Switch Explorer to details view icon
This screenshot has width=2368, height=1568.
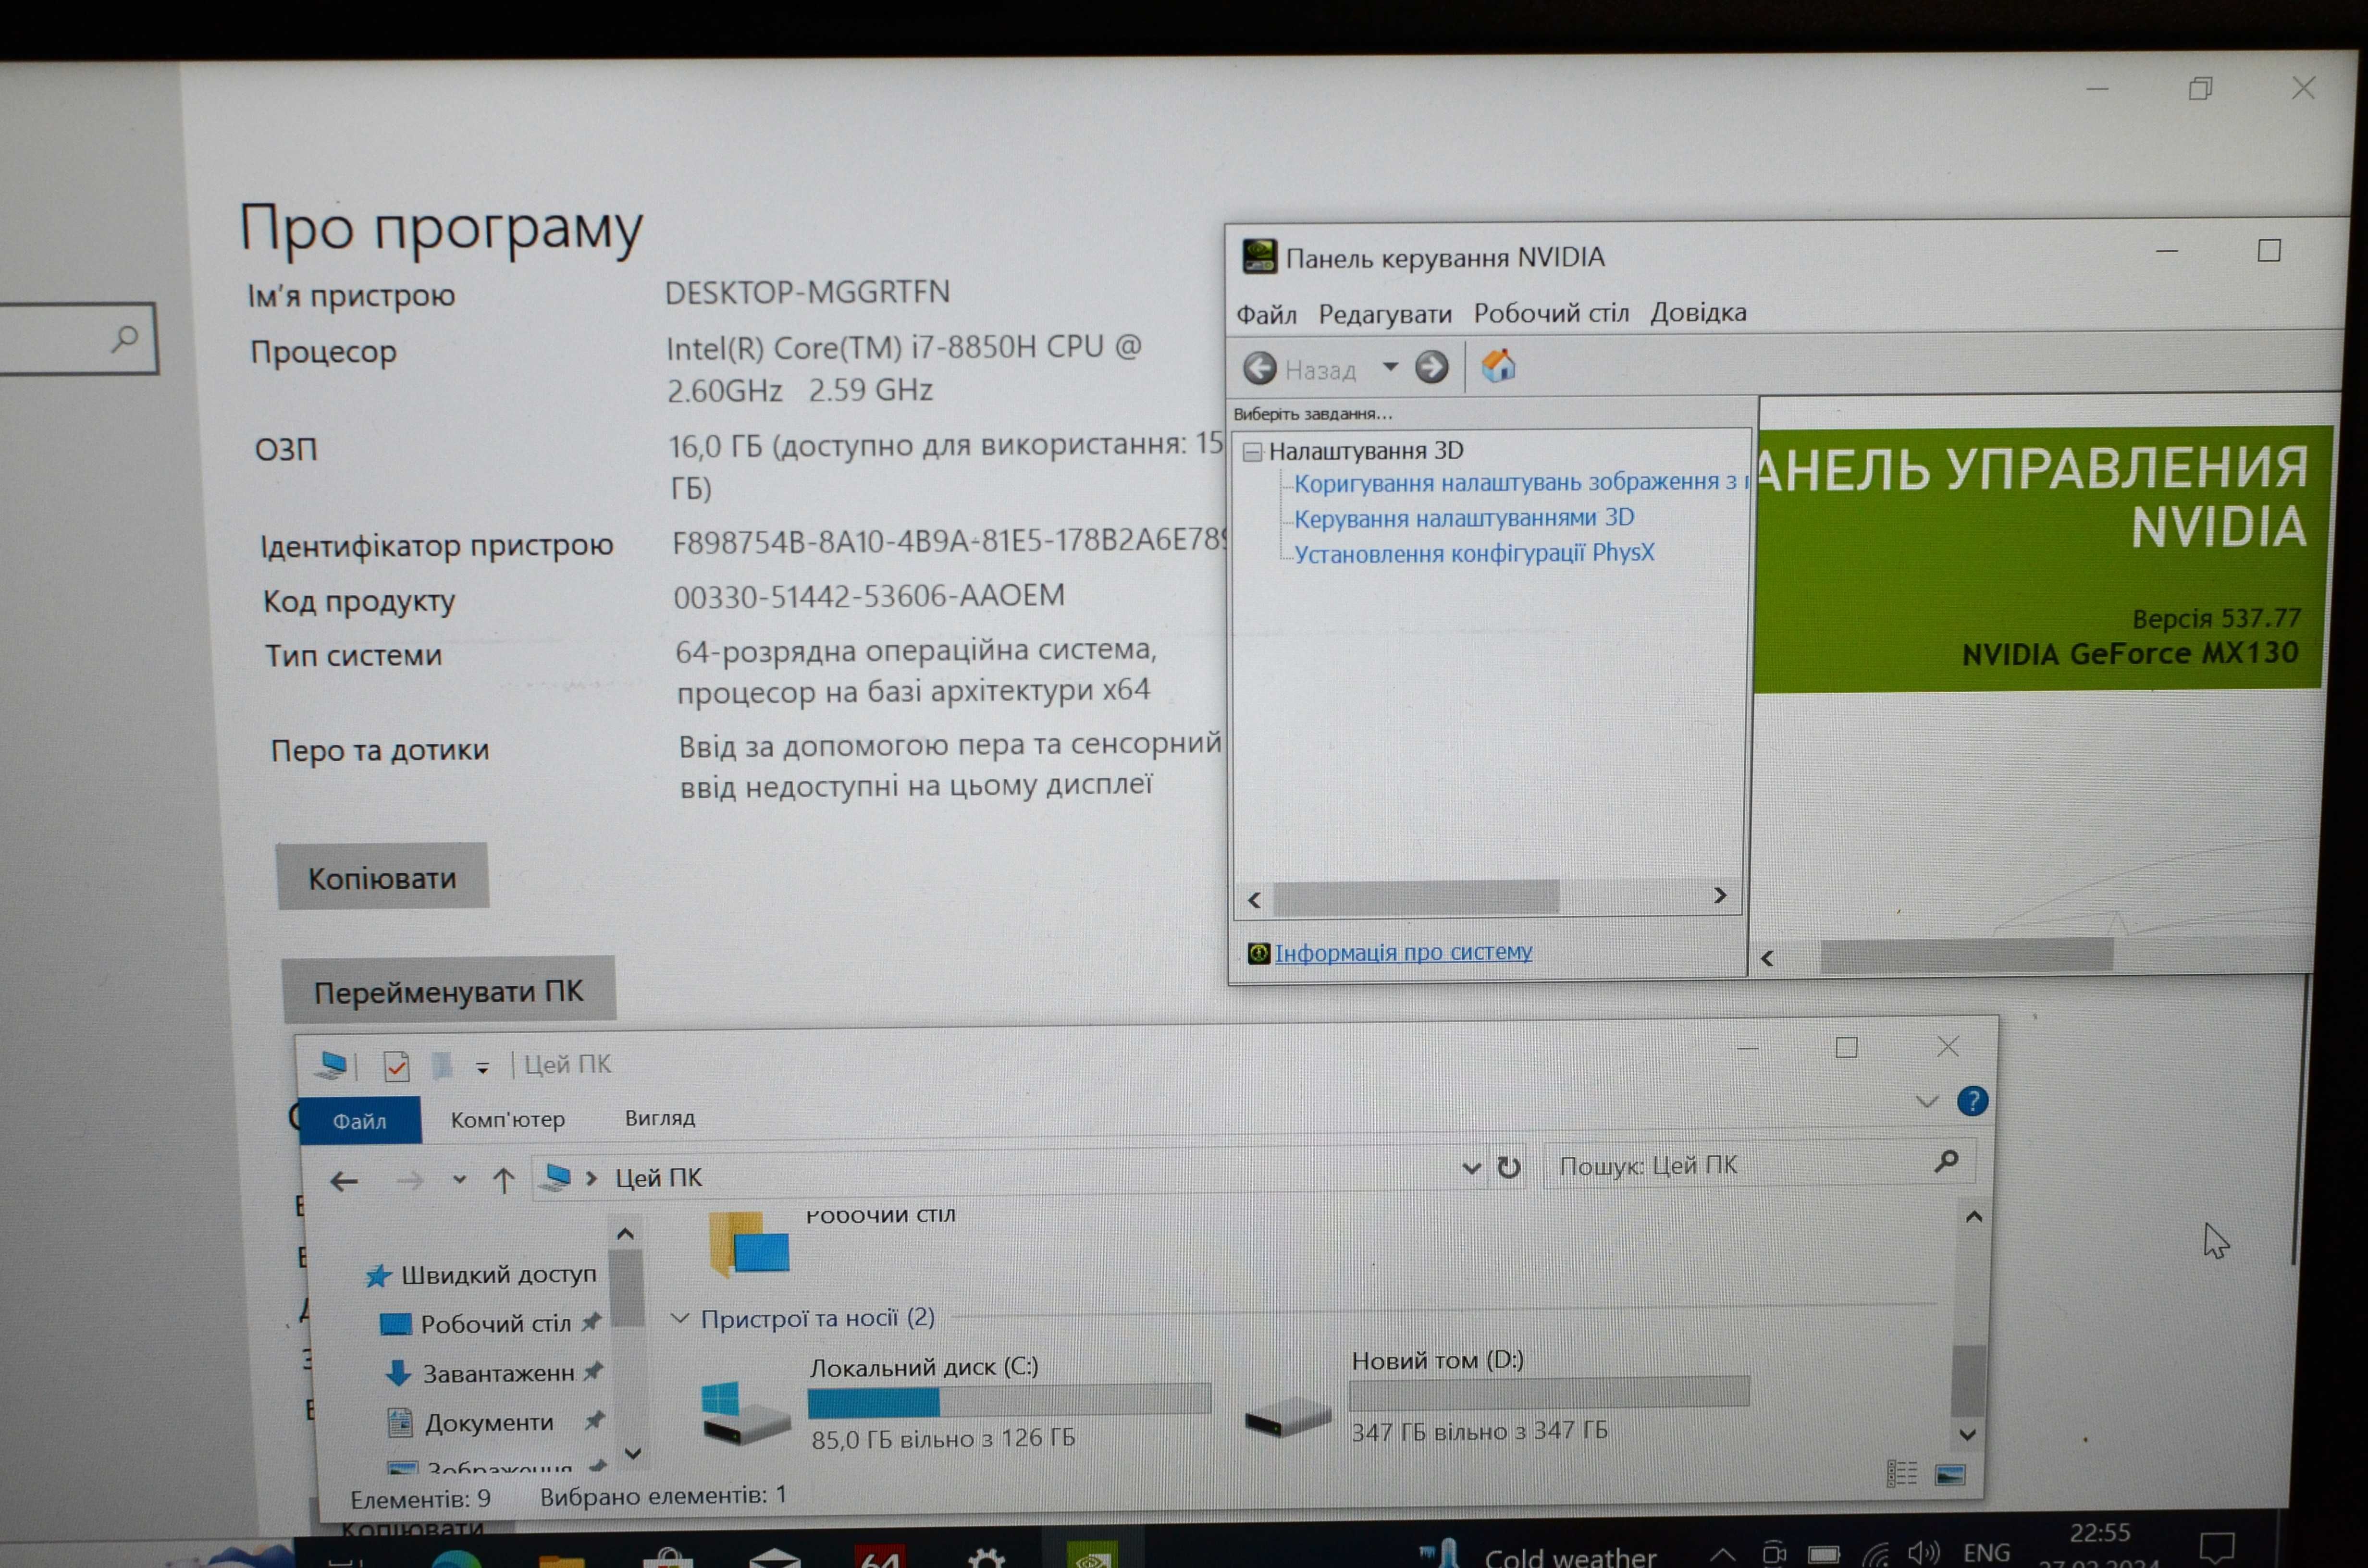[x=1902, y=1473]
